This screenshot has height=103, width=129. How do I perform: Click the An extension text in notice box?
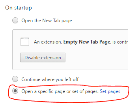click(x=48, y=42)
